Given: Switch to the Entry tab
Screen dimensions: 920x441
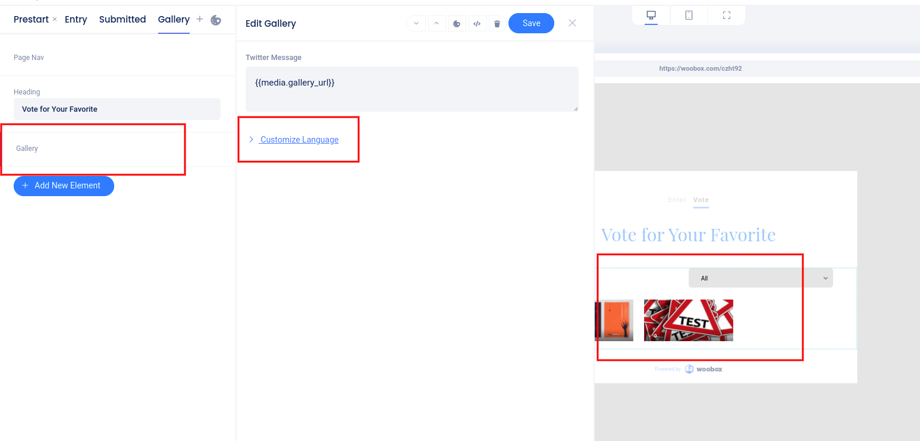Looking at the screenshot, I should click(x=76, y=20).
